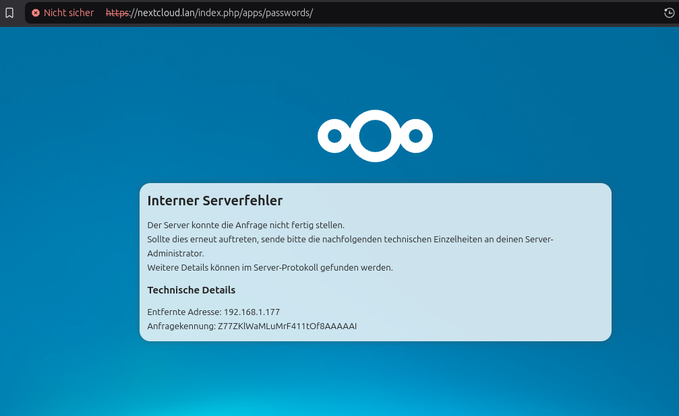The image size is (679, 416).
Task: Click the red insecure-connection warning icon
Action: click(36, 13)
